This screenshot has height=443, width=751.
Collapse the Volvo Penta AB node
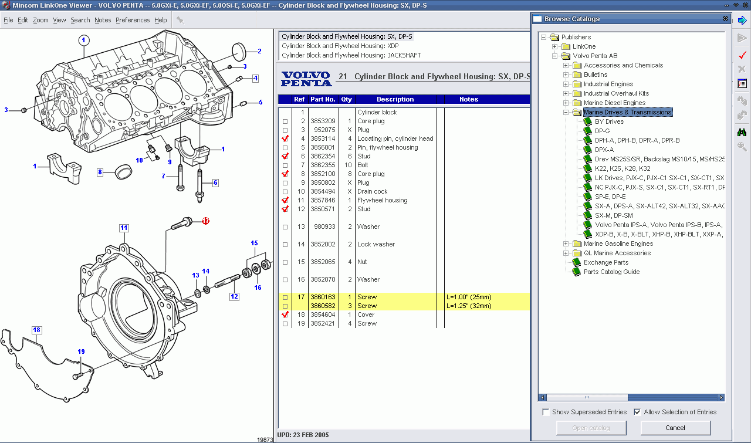(x=555, y=56)
